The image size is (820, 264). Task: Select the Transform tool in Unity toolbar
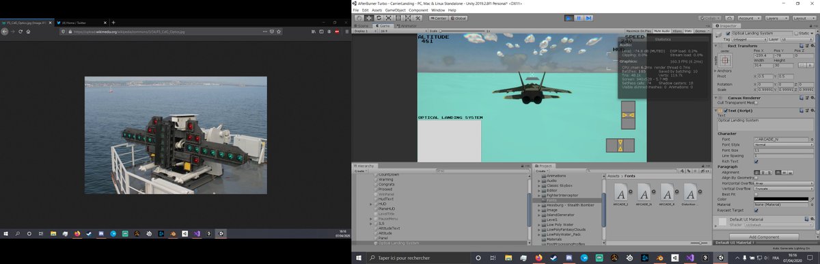coord(408,18)
